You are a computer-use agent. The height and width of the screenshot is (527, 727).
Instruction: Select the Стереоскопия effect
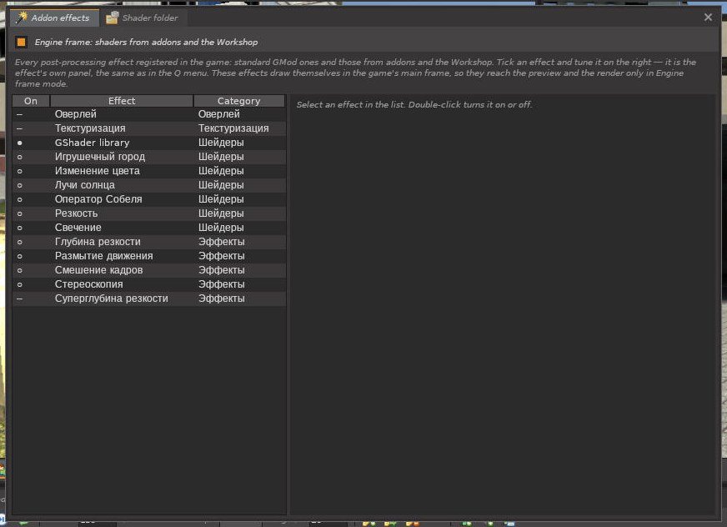pos(149,284)
